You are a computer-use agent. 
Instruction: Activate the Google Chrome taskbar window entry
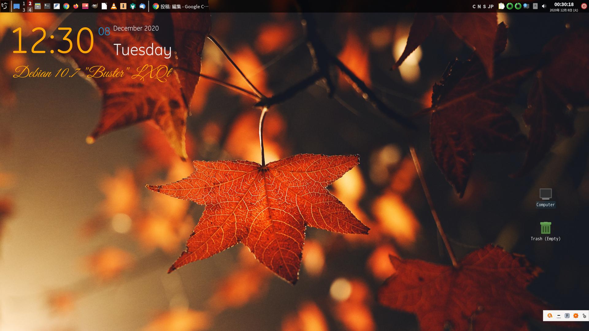[x=181, y=6]
